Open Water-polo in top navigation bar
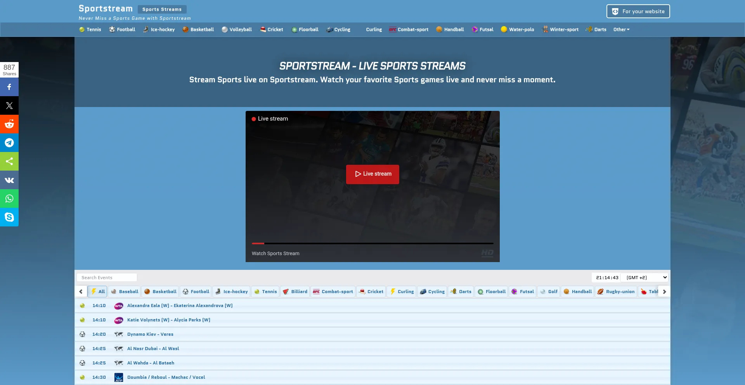 click(518, 29)
